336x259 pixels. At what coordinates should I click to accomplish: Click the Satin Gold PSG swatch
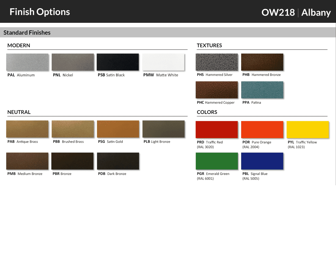tap(118, 129)
